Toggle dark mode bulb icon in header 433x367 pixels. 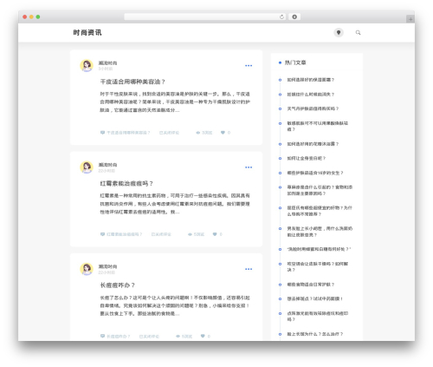[x=339, y=33]
